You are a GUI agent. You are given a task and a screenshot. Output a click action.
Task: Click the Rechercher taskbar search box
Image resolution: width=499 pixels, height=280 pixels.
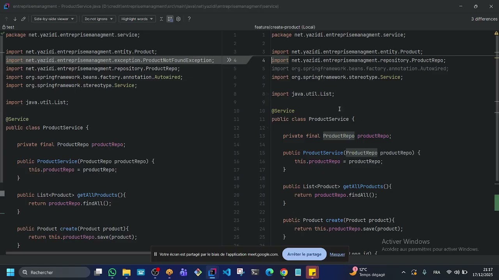tap(55, 272)
